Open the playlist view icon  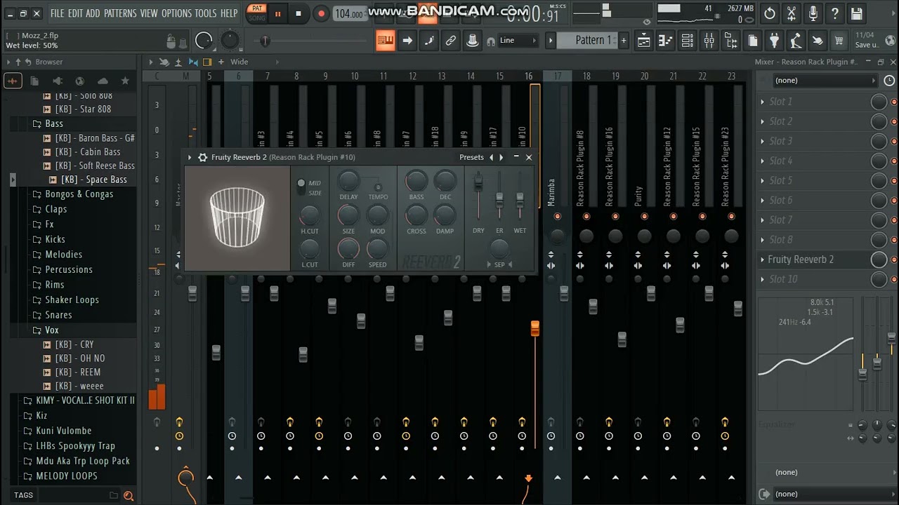643,41
